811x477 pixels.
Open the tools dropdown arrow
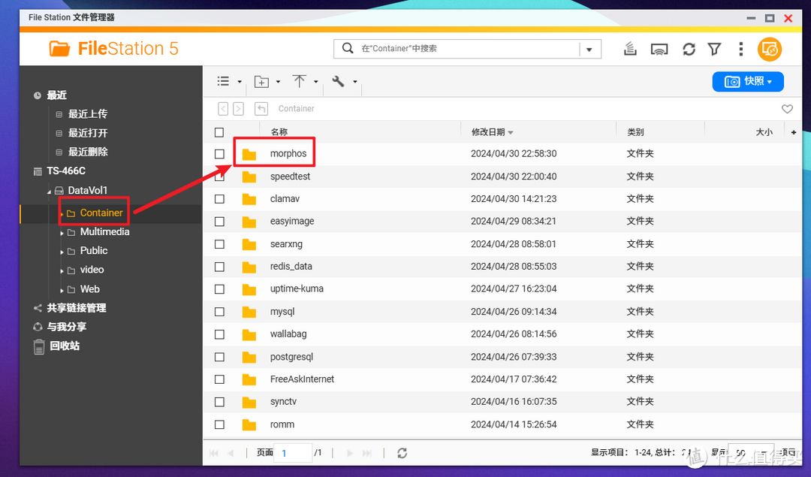click(x=354, y=82)
